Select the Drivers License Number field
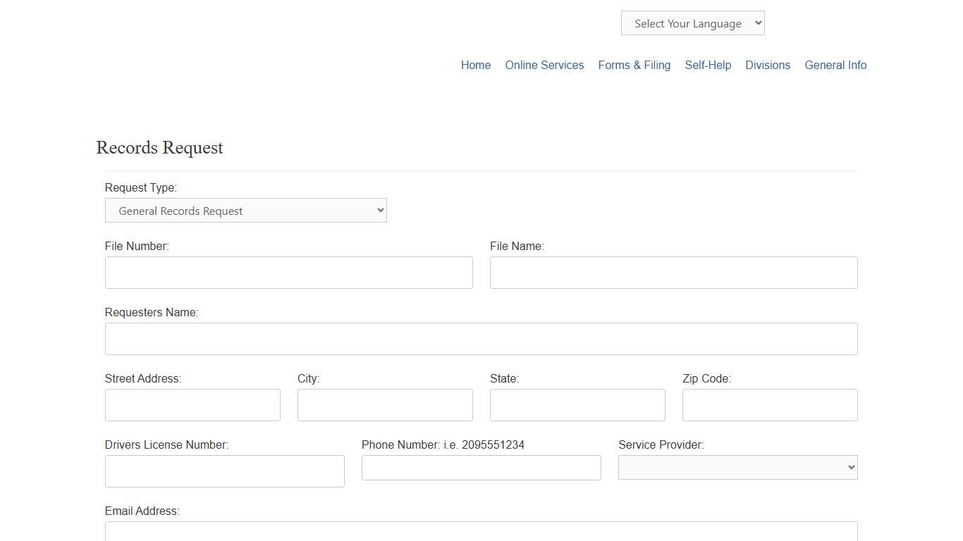Image resolution: width=963 pixels, height=541 pixels. pyautogui.click(x=224, y=471)
